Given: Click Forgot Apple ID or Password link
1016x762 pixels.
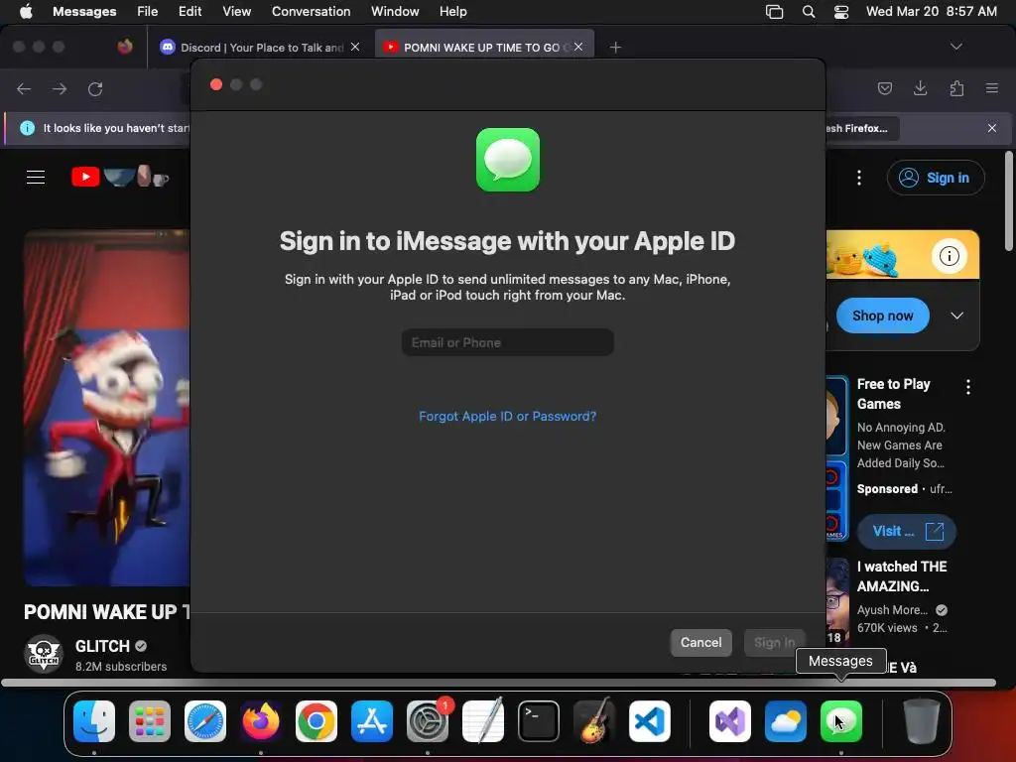Looking at the screenshot, I should [x=507, y=416].
